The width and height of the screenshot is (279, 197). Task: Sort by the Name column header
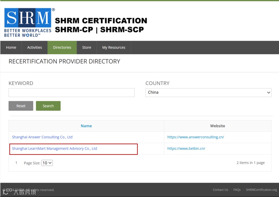[86, 126]
